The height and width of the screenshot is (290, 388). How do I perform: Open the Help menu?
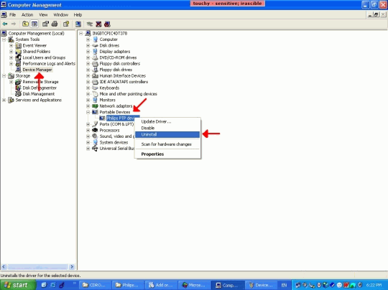click(x=78, y=15)
